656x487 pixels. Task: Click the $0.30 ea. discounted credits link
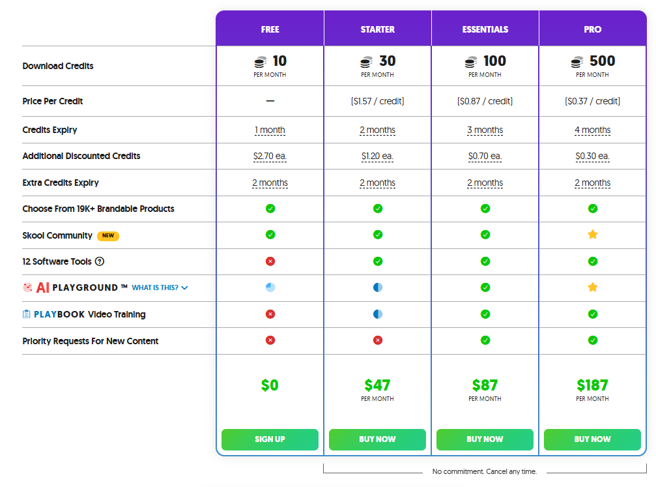click(x=592, y=156)
